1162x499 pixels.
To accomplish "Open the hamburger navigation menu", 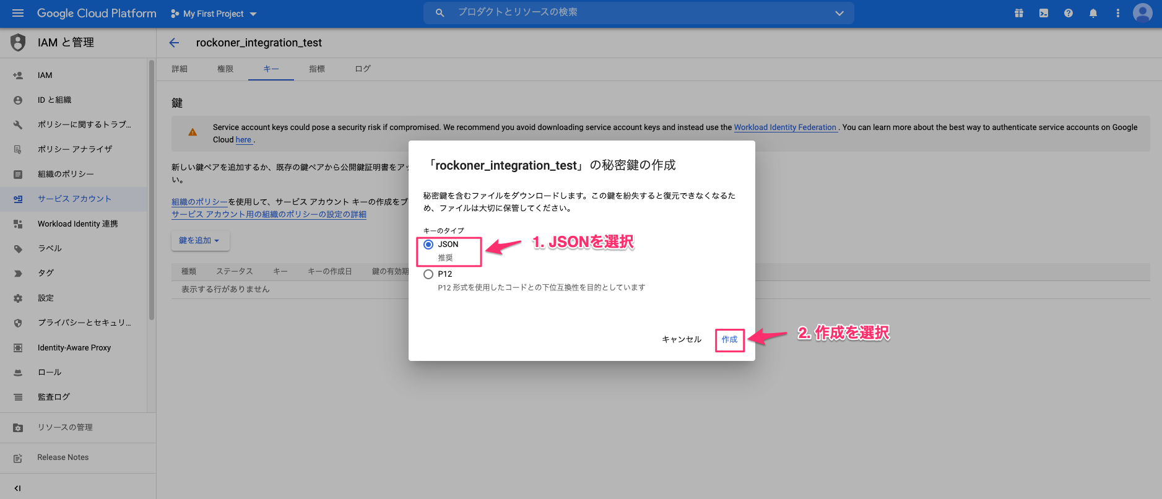I will click(x=18, y=13).
